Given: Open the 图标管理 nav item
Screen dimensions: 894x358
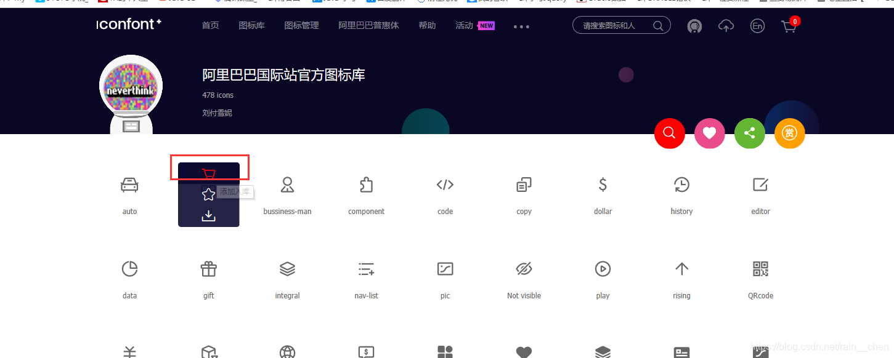Looking at the screenshot, I should [301, 25].
